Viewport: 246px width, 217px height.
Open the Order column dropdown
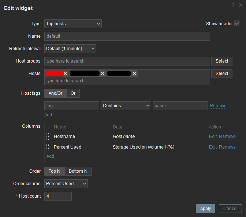66,184
